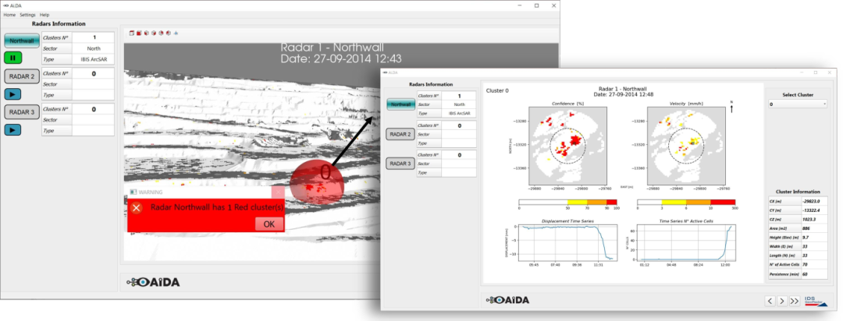Select Northwall button in front window
This screenshot has width=843, height=321.
coord(400,104)
